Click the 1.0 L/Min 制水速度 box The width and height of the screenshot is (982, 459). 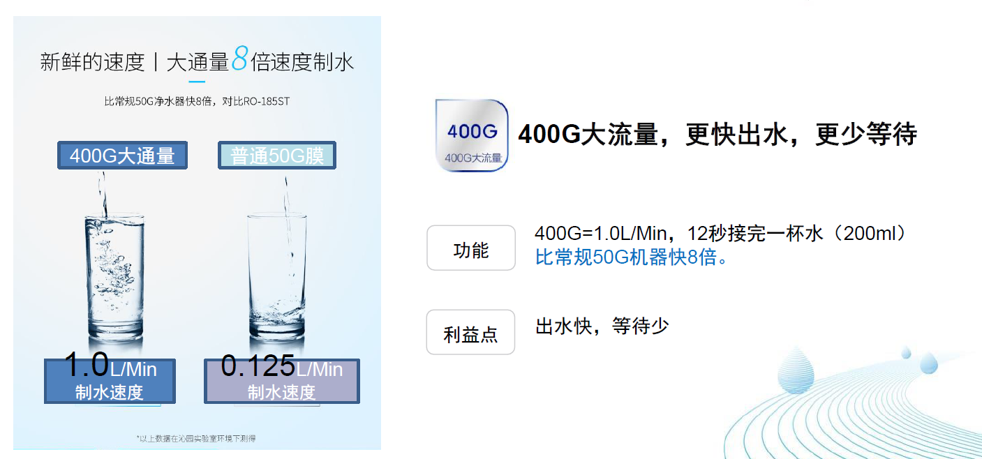(110, 381)
